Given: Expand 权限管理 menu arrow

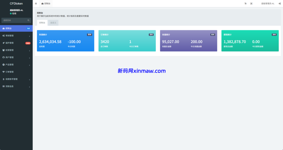Looking at the screenshot, I should [29, 51].
